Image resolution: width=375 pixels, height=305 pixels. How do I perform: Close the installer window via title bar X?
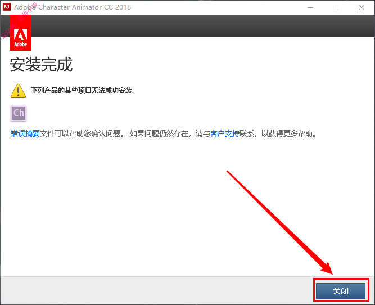click(x=362, y=7)
